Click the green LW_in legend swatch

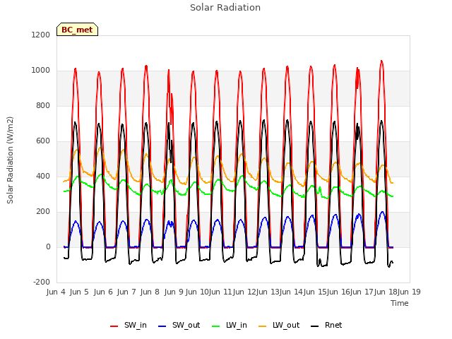[x=216, y=326]
